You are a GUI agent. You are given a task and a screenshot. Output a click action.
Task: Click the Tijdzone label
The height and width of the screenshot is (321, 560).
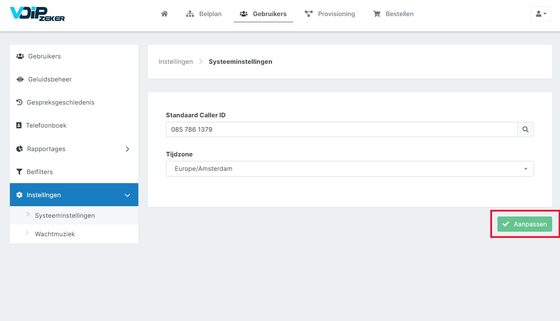click(179, 154)
